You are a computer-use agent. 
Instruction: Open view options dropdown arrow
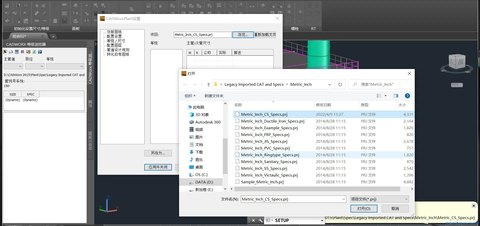pyautogui.click(x=385, y=96)
